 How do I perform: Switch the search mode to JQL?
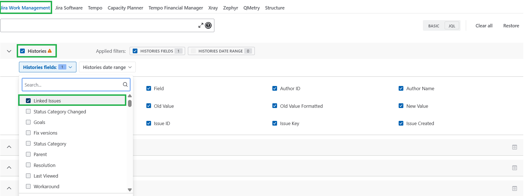click(x=452, y=26)
